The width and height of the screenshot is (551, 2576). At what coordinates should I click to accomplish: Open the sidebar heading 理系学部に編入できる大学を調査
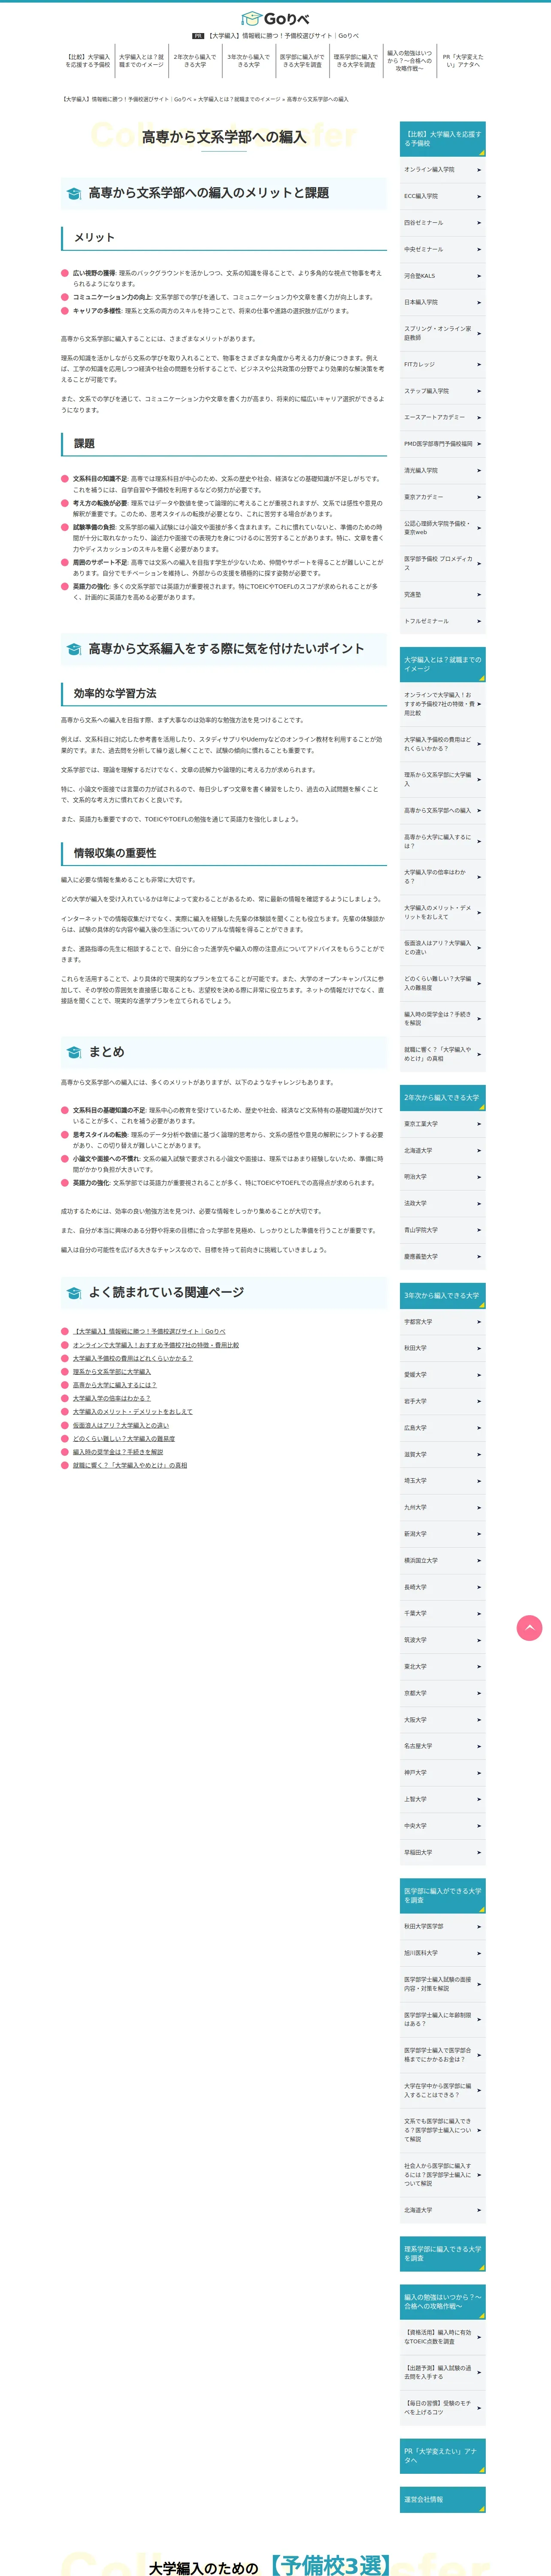click(x=442, y=2253)
